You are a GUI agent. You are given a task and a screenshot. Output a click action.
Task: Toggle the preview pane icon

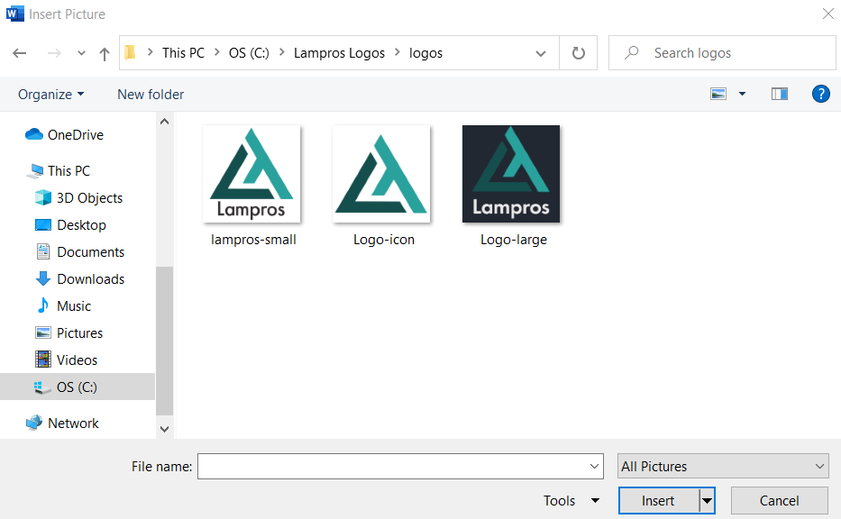coord(780,94)
